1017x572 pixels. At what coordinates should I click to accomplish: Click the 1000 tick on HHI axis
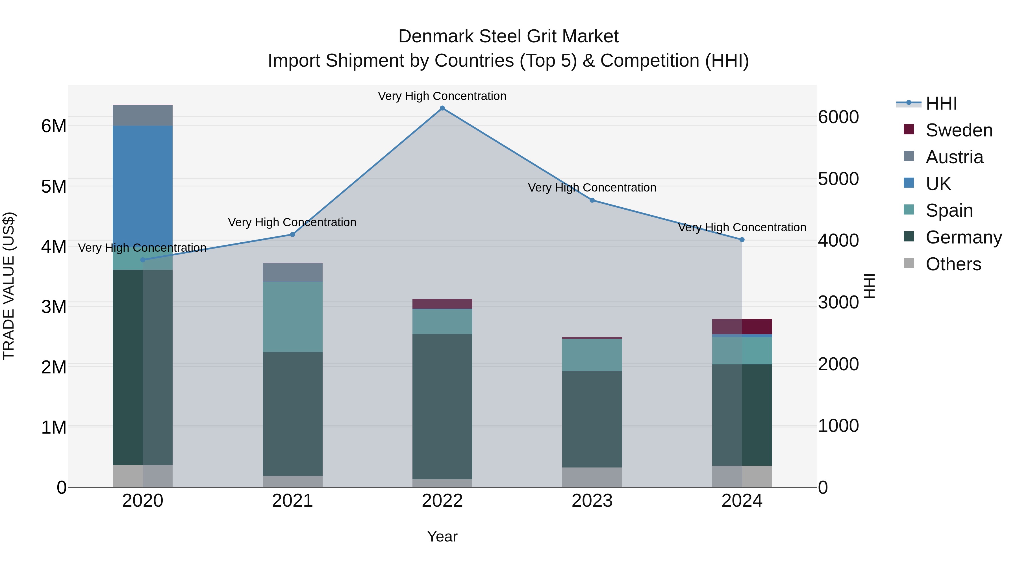pyautogui.click(x=838, y=426)
